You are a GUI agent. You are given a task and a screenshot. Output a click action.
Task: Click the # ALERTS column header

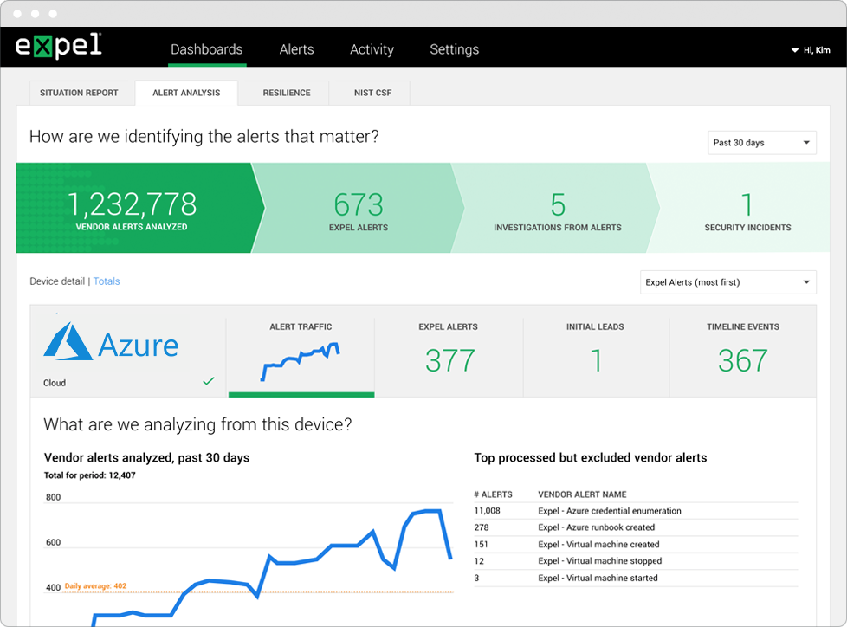(493, 494)
